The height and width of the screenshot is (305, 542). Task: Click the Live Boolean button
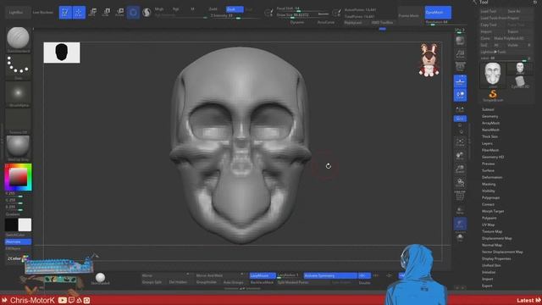(x=43, y=13)
